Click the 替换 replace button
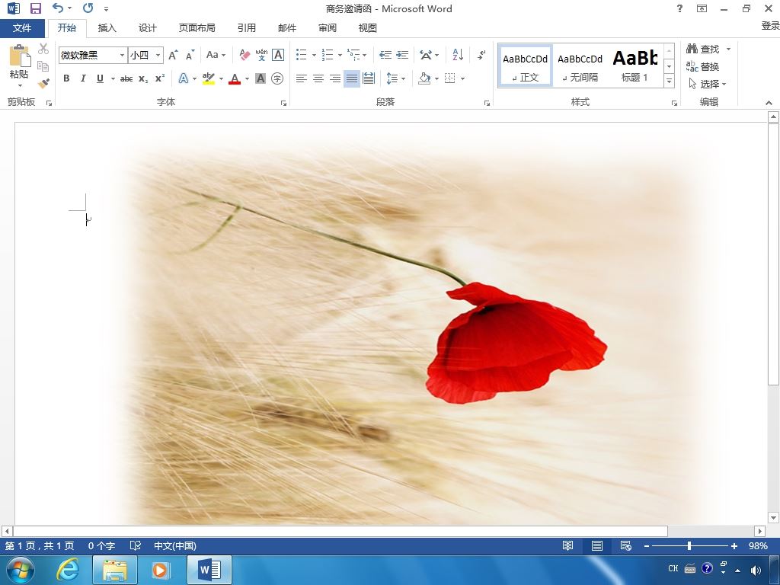The image size is (780, 585). (702, 66)
